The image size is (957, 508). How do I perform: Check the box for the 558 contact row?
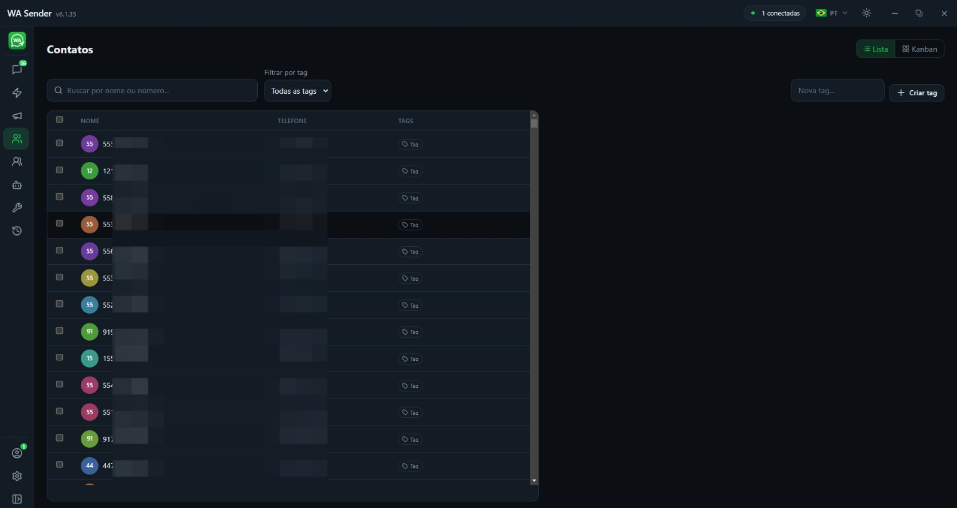point(59,197)
